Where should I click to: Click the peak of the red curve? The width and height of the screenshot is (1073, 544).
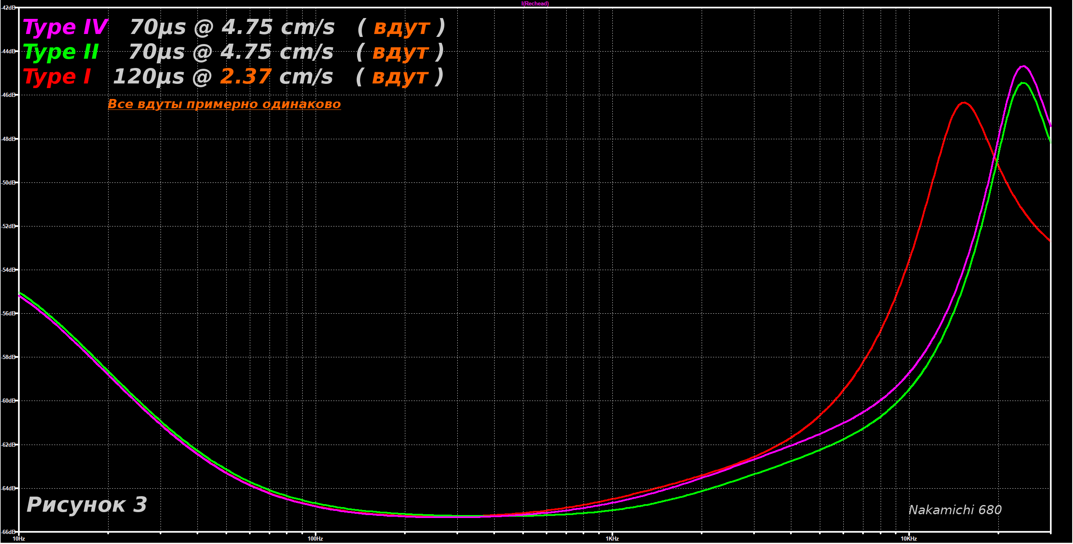pyautogui.click(x=964, y=102)
